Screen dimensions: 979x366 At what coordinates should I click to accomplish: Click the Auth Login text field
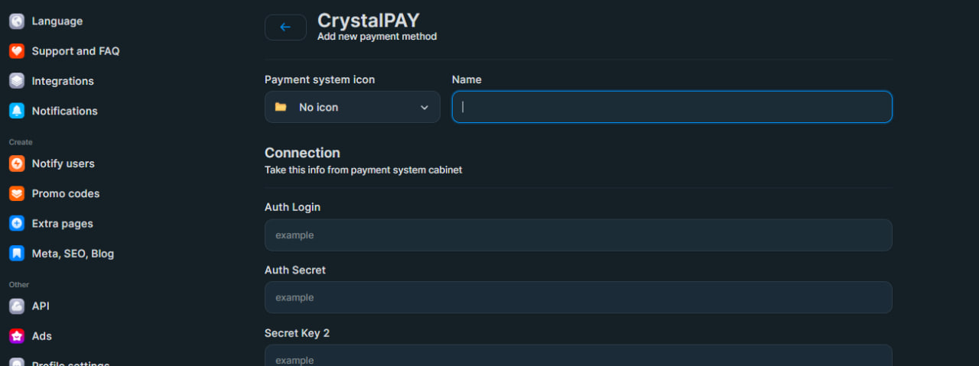click(x=578, y=235)
